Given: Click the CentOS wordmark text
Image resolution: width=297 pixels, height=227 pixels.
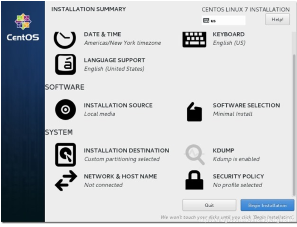Looking at the screenshot, I should [x=23, y=37].
